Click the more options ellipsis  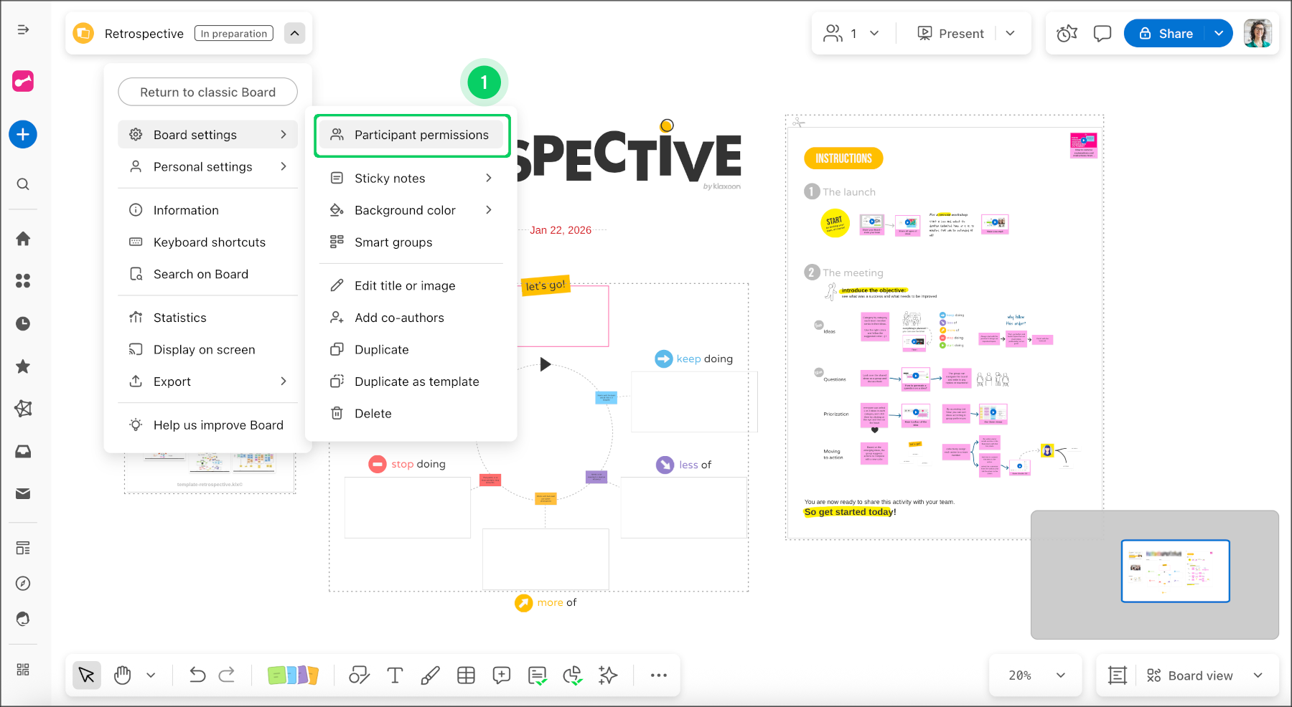tap(658, 675)
